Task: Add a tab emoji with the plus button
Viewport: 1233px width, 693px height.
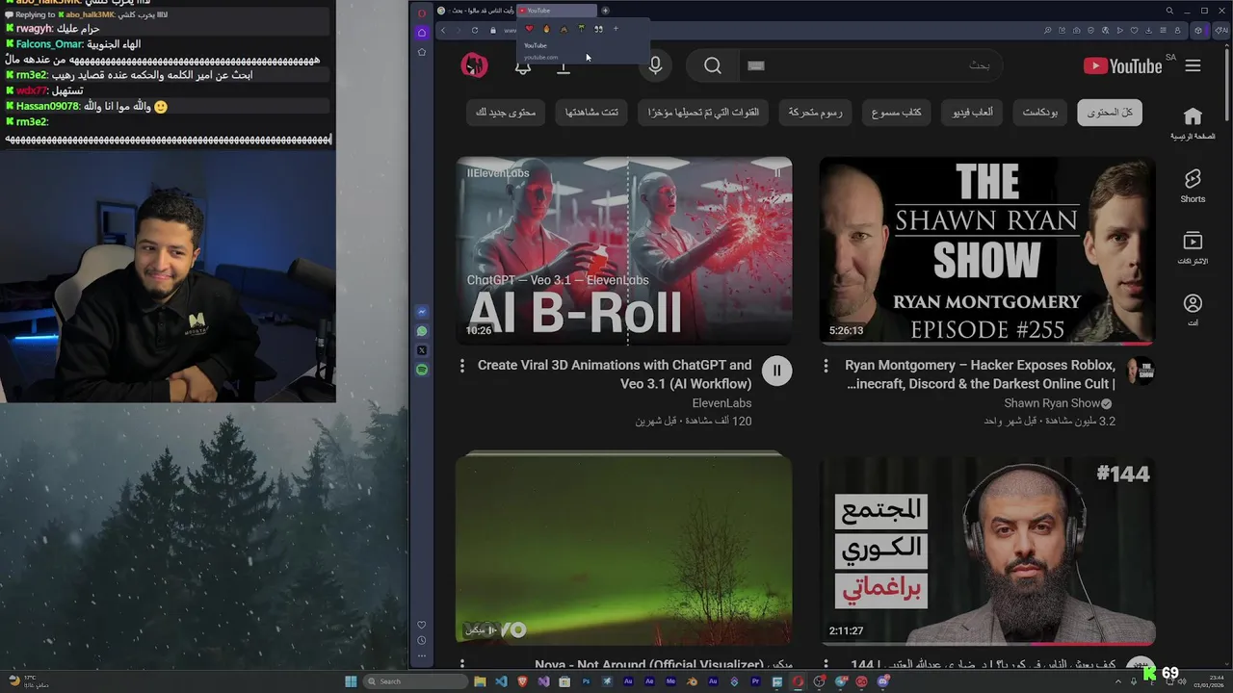Action: tap(616, 29)
